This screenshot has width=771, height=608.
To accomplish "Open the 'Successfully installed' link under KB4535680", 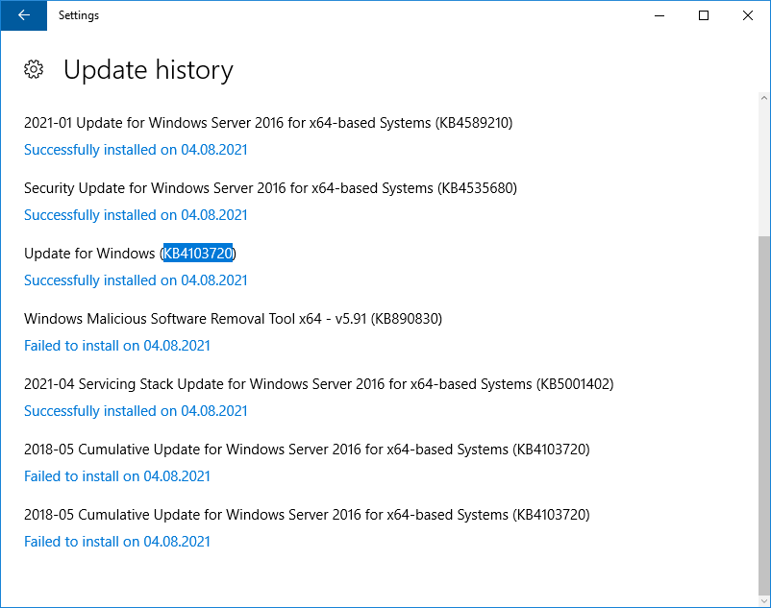I will point(136,215).
